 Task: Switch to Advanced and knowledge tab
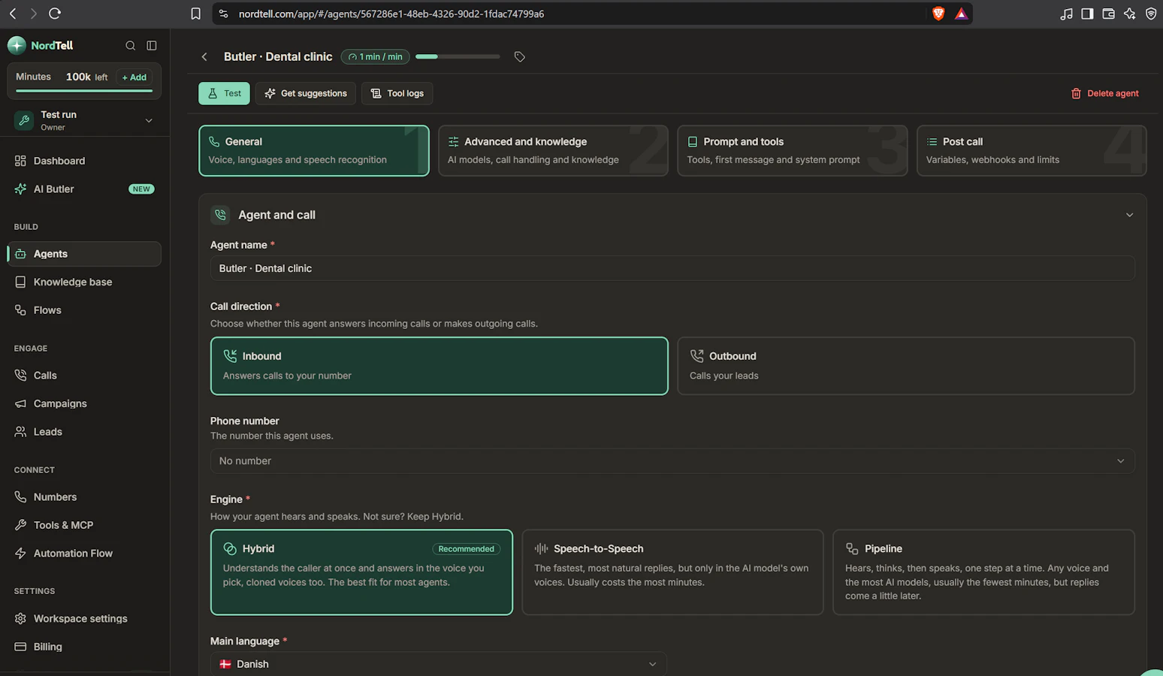point(553,151)
